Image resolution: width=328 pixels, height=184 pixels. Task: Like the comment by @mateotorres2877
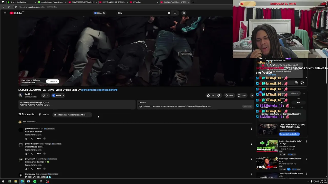26,154
